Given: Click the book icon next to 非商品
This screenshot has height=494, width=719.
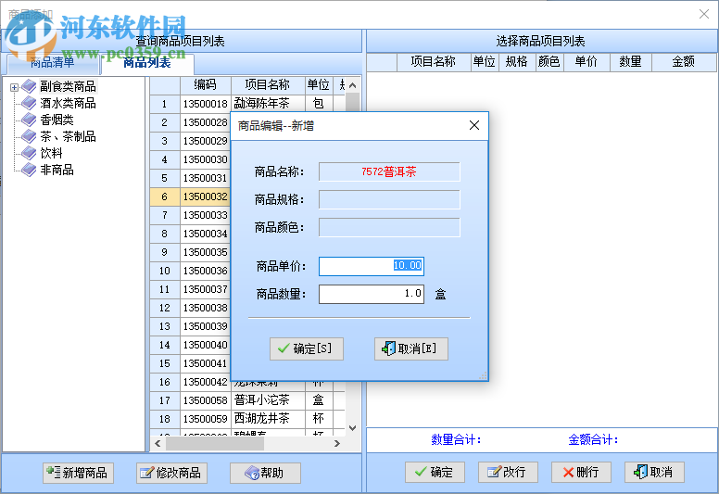Looking at the screenshot, I should (29, 170).
